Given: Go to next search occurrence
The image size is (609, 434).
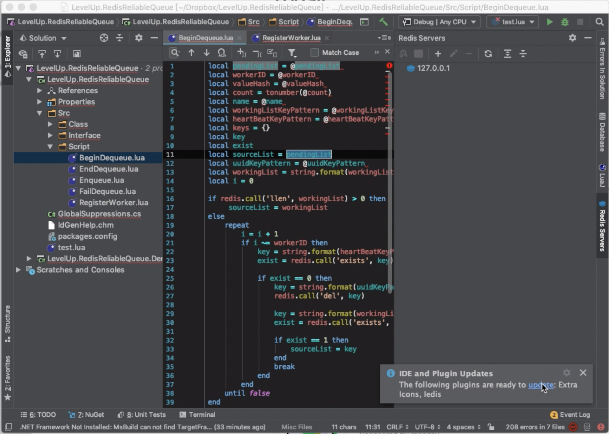Looking at the screenshot, I should (207, 53).
